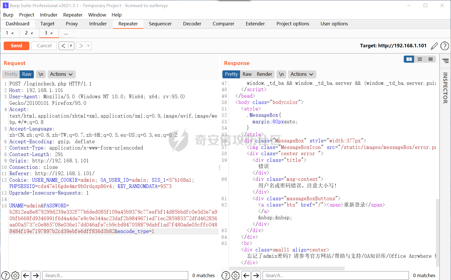This screenshot has height=280, width=451.
Task: Switch Request view to Pretty
Action: (x=11, y=74)
